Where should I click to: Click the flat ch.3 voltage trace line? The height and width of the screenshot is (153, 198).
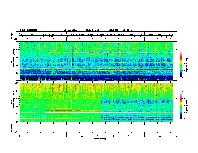(x=96, y=128)
